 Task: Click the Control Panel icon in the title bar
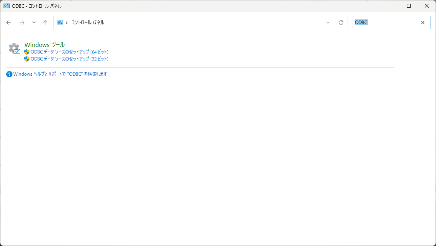pos(7,6)
